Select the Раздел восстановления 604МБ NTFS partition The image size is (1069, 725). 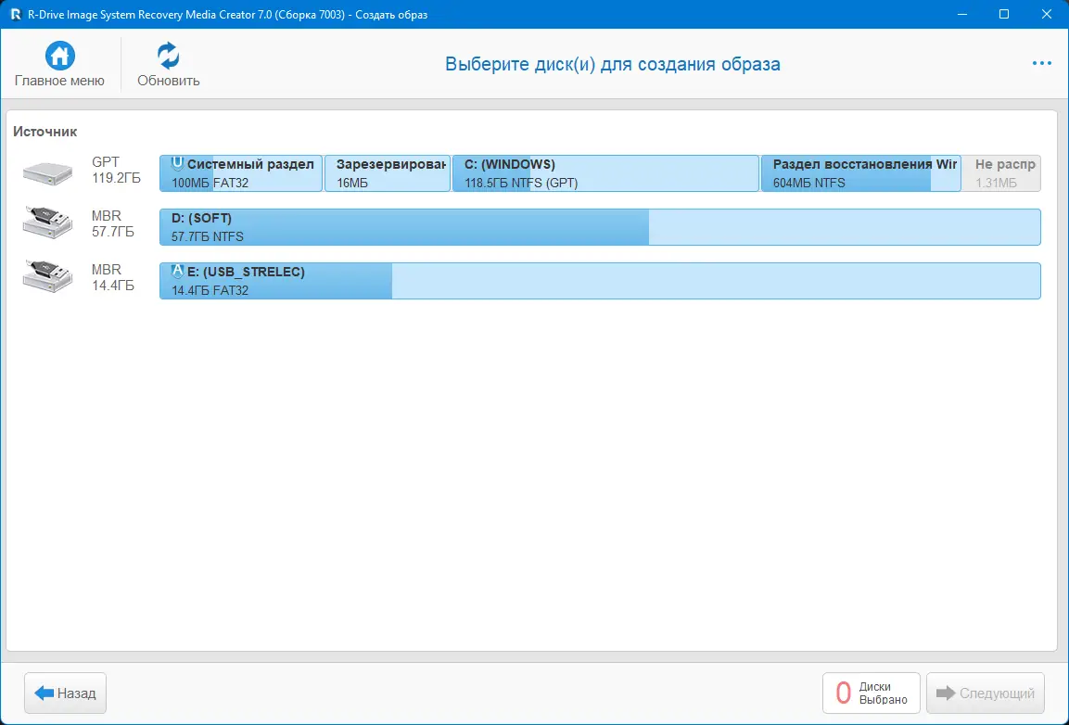[861, 173]
